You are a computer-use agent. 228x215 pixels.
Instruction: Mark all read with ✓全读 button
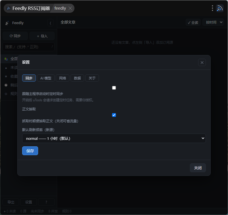[x=193, y=22]
